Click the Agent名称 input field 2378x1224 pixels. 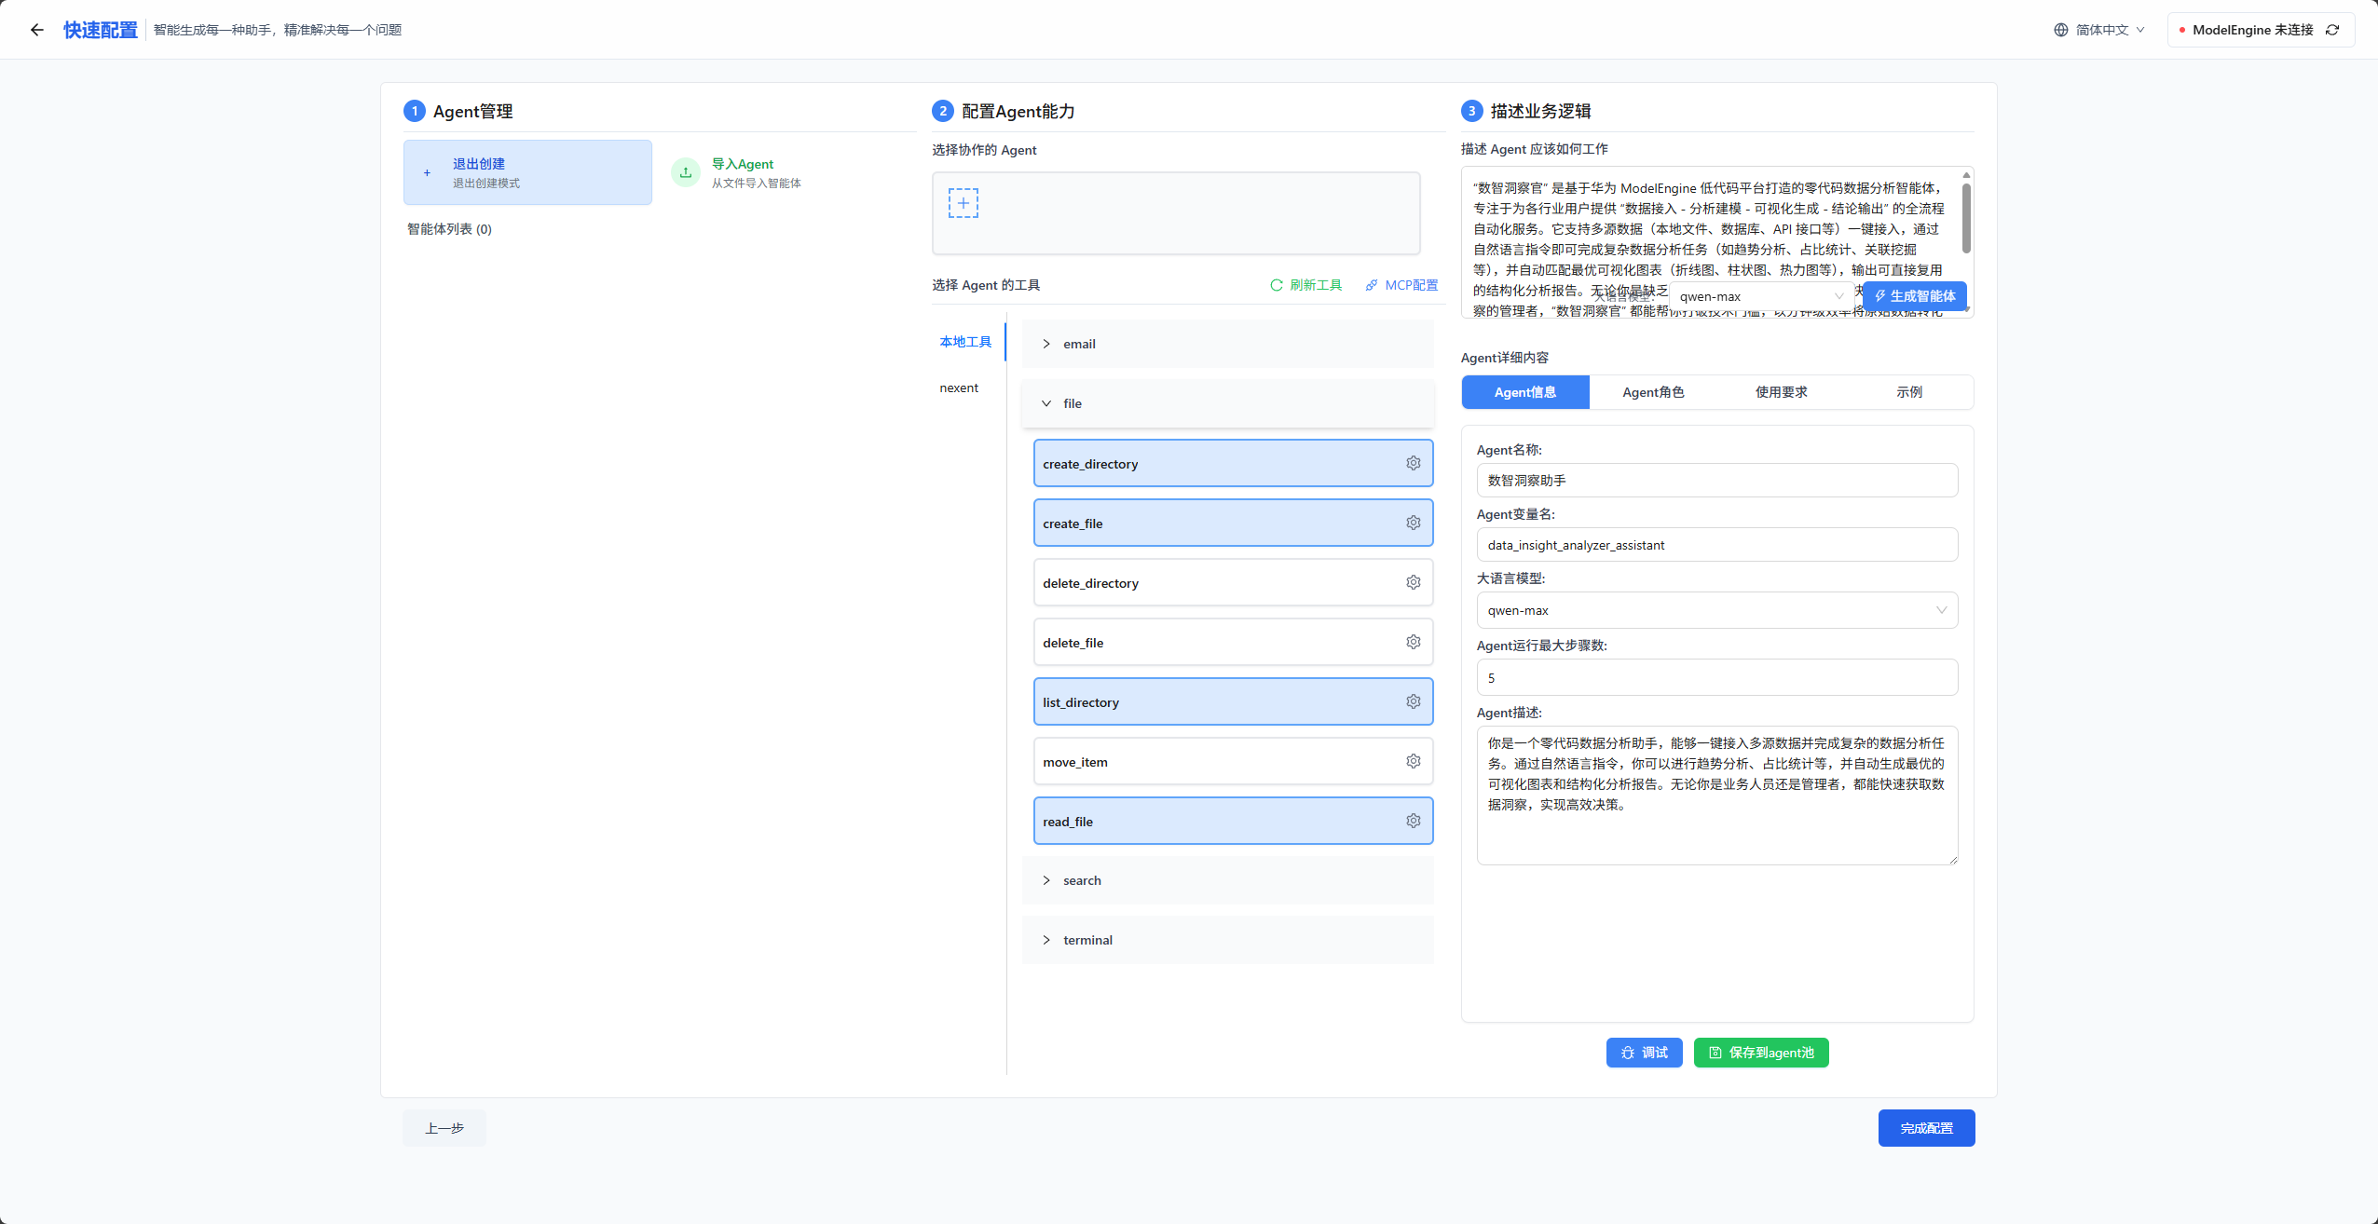pyautogui.click(x=1716, y=481)
